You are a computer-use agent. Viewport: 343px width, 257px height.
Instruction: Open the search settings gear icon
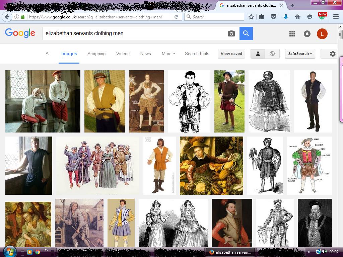(x=333, y=54)
